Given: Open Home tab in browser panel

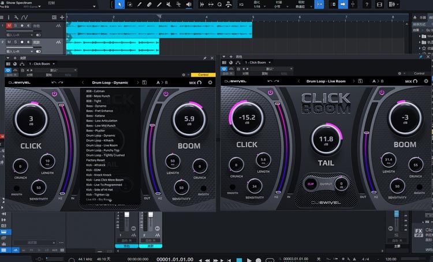Looking at the screenshot, I should click(x=415, y=17).
